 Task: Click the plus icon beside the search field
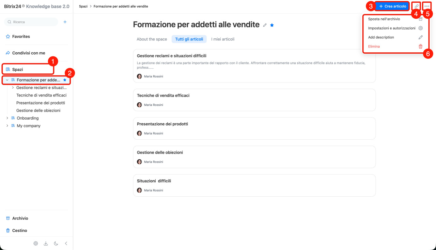[65, 22]
